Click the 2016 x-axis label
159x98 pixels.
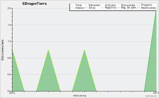(x=12, y=93)
